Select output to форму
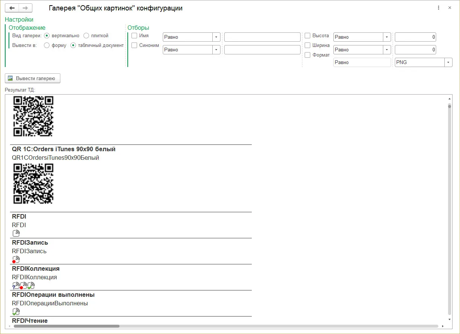The width and height of the screenshot is (460, 334). [x=47, y=45]
